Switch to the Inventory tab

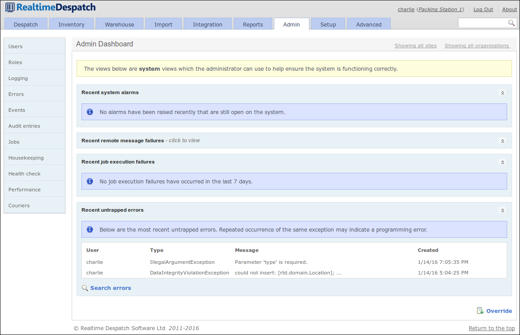[71, 24]
